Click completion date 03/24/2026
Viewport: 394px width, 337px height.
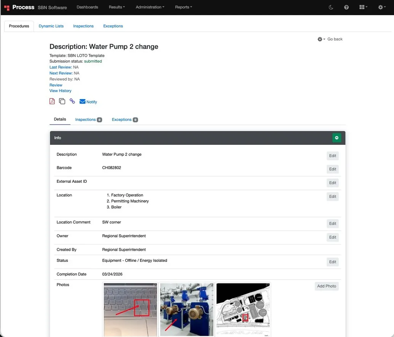point(112,274)
